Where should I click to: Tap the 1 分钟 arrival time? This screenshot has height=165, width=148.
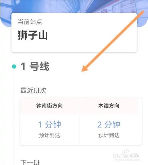click(x=49, y=124)
